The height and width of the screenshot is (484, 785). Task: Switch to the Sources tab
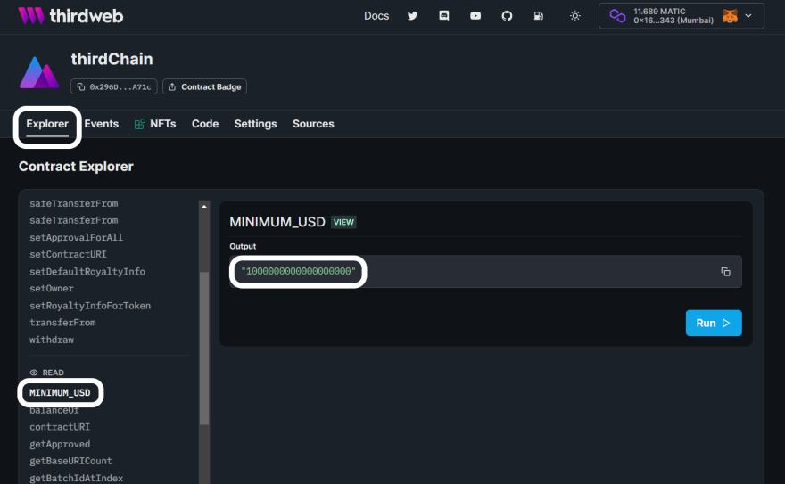[313, 124]
